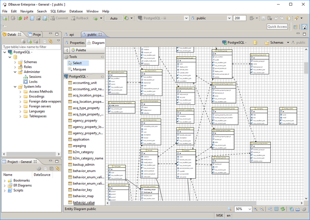Collapse the PostgreSQL connection tree node
Viewport: 310px width, 220px height.
pos(5,52)
